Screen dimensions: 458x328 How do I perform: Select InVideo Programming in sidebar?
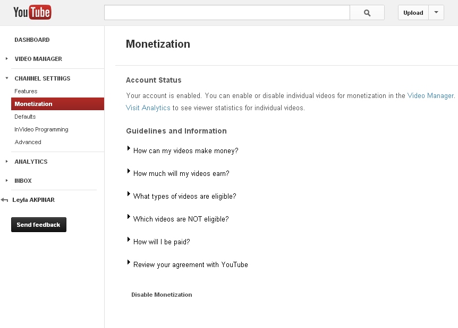(41, 129)
